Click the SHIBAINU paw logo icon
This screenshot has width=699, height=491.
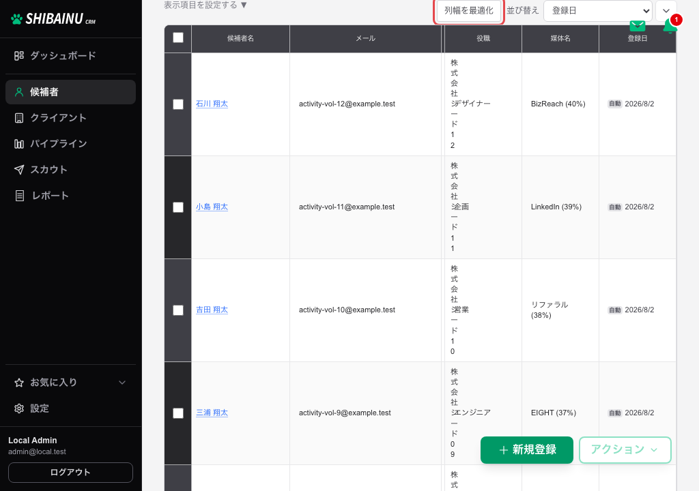click(16, 19)
